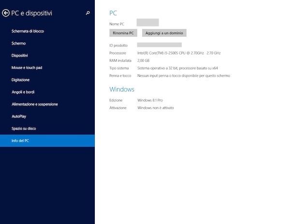Open Schermata di blocco settings
The width and height of the screenshot is (295, 224).
tap(28, 31)
